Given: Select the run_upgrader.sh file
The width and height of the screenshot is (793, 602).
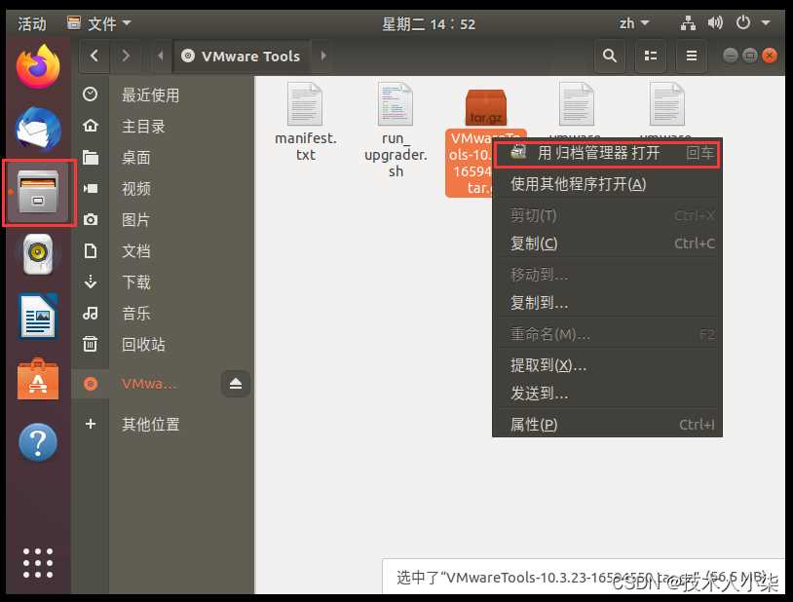Looking at the screenshot, I should (396, 130).
